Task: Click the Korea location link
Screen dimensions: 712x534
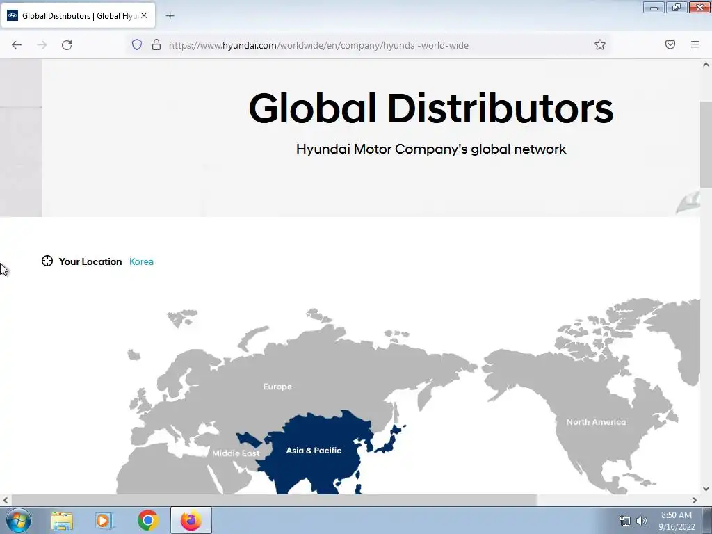Action: pyautogui.click(x=141, y=261)
